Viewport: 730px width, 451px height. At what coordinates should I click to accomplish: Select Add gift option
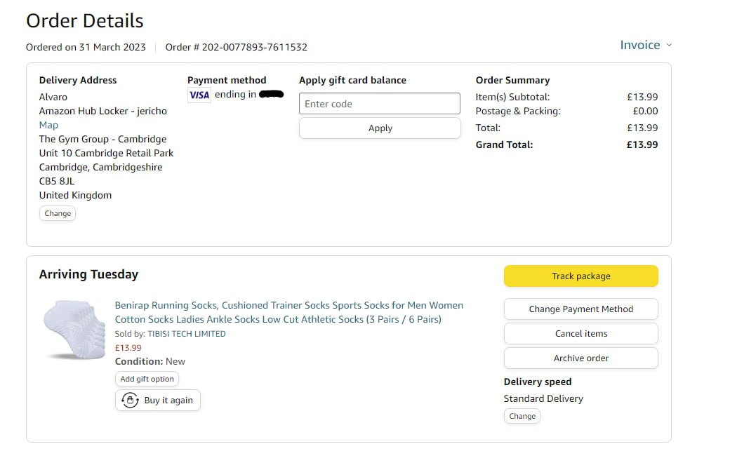click(x=147, y=379)
